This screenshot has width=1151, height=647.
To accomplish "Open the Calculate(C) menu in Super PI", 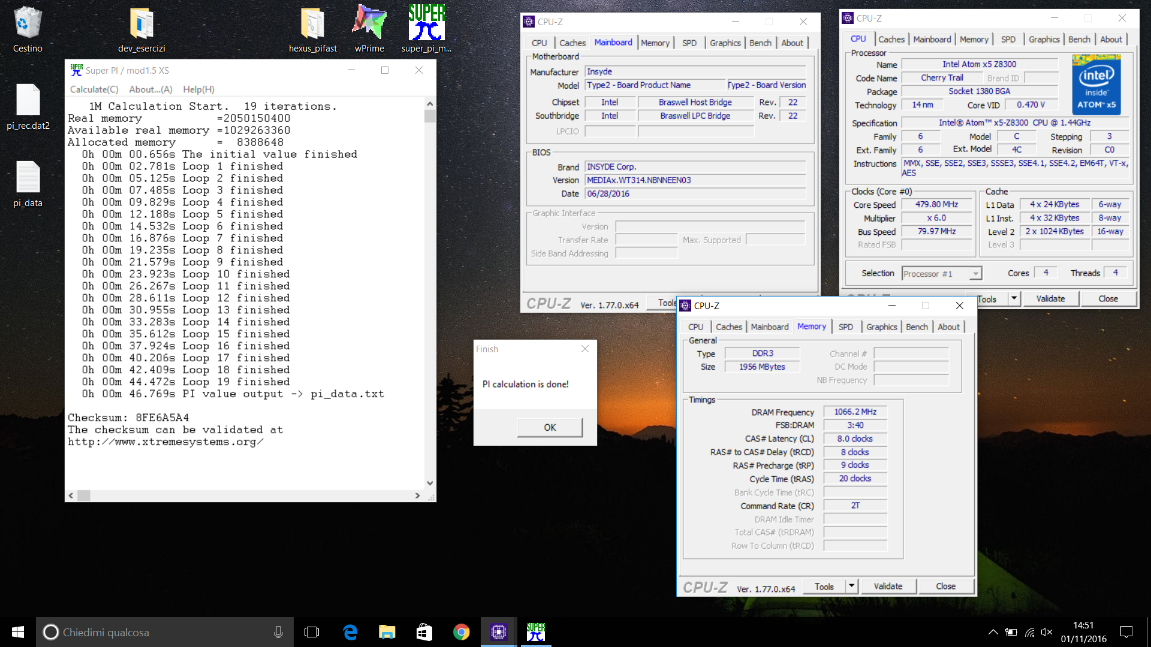I will click(x=94, y=89).
